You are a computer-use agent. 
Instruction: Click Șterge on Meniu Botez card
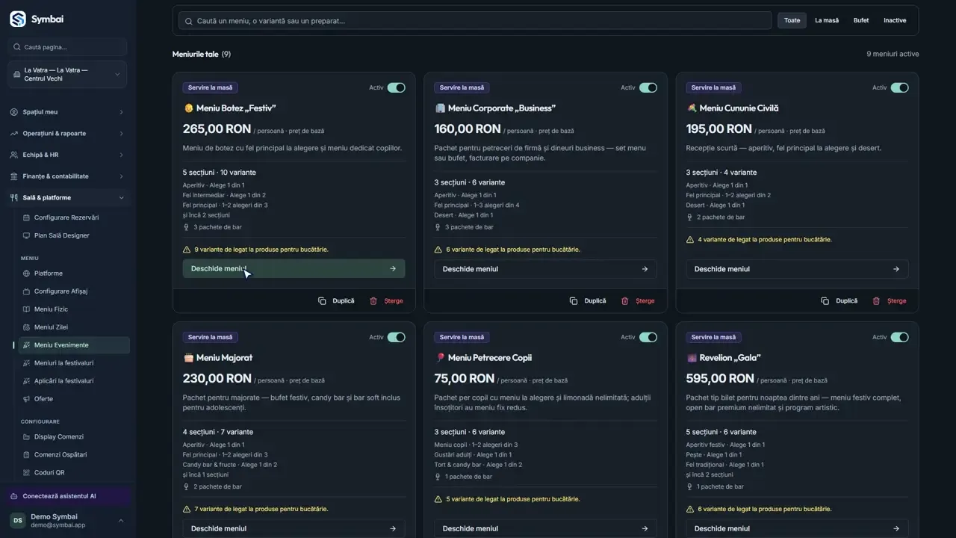click(x=386, y=301)
